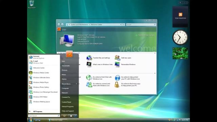This screenshot has height=122, width=217.
Task: Go online to find more ways to protect PC
Action: (x=127, y=84)
